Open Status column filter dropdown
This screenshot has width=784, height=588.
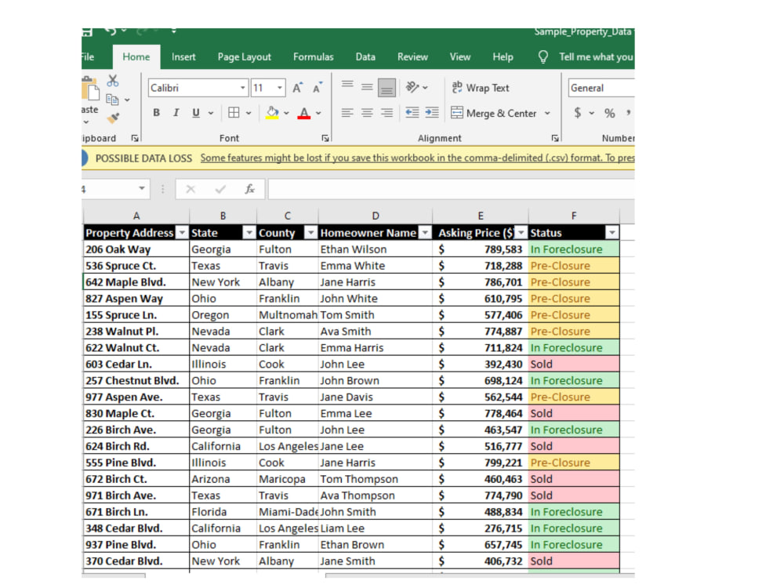612,233
